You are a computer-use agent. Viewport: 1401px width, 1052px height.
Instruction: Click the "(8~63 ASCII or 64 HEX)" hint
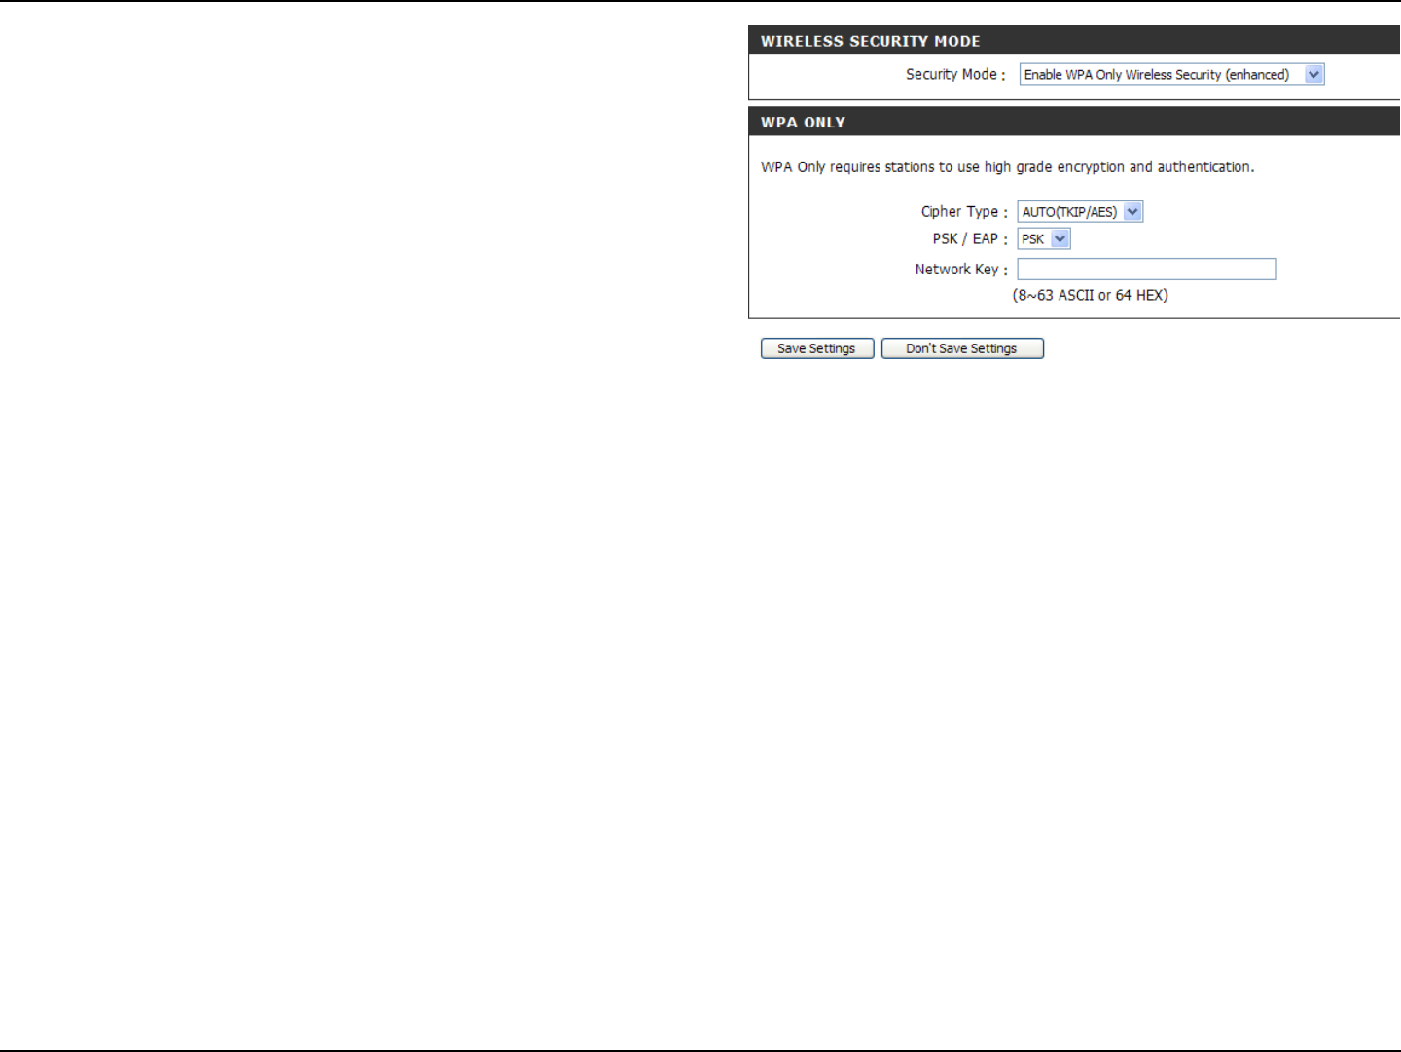(1090, 296)
